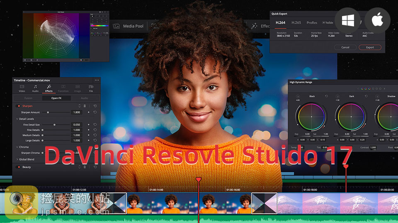Click the Fine Detail Size slider handle
The image size is (398, 223).
click(x=54, y=125)
